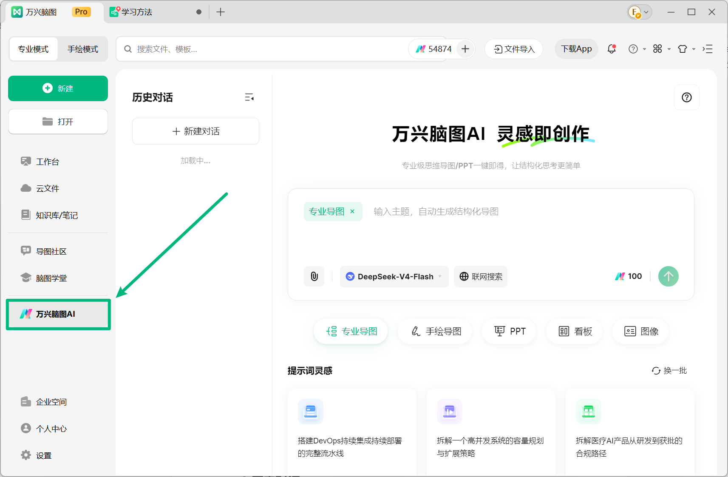Open 导图社区 mind map community
The image size is (728, 477).
(x=58, y=251)
